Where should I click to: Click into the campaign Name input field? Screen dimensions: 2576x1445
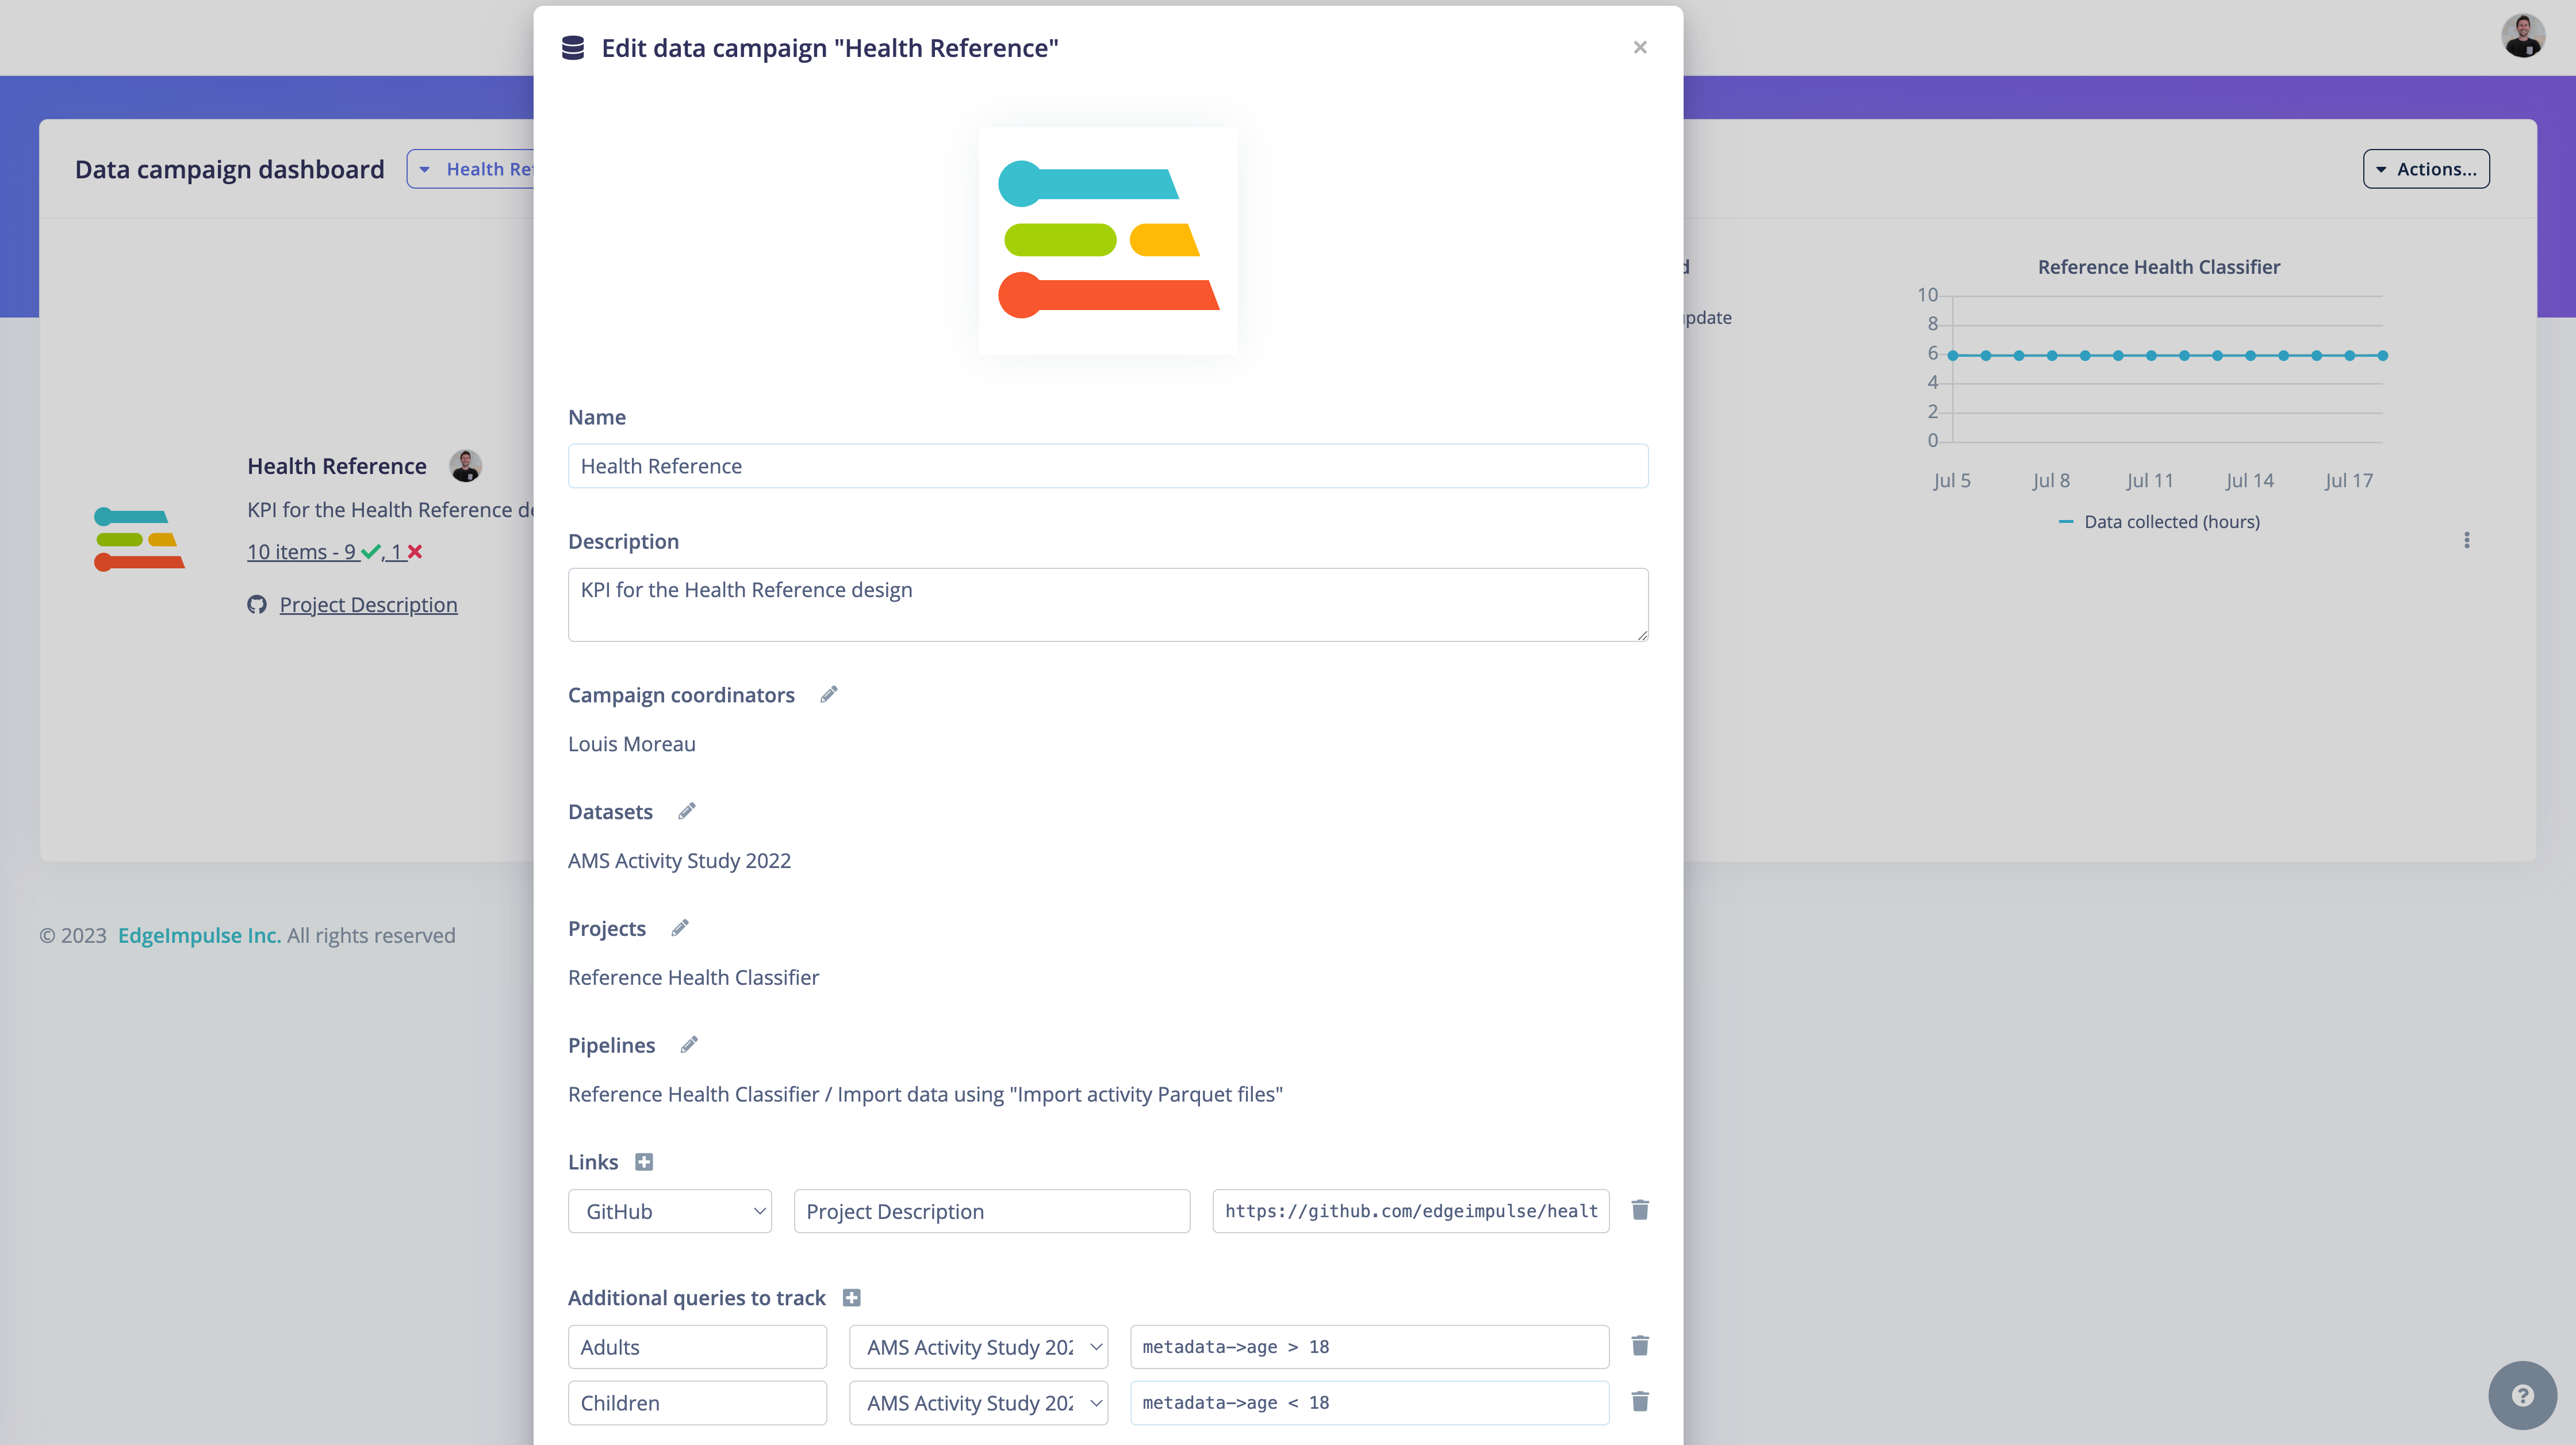click(x=1108, y=467)
